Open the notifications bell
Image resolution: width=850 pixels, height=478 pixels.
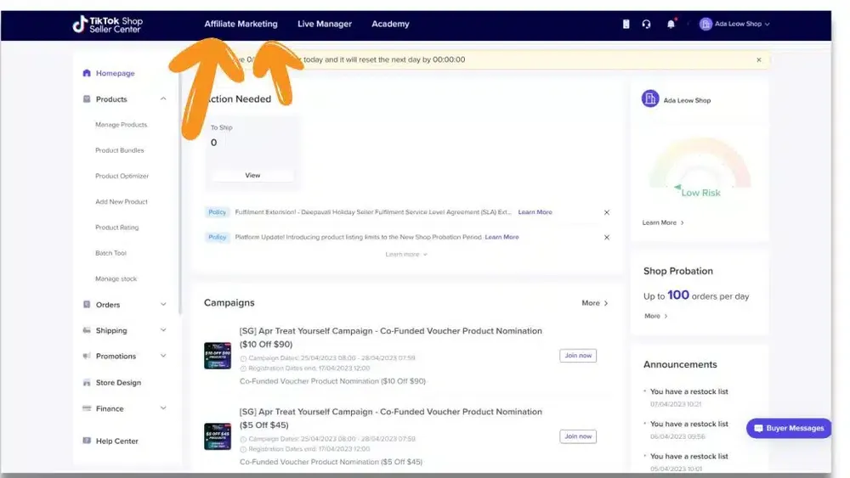[671, 24]
